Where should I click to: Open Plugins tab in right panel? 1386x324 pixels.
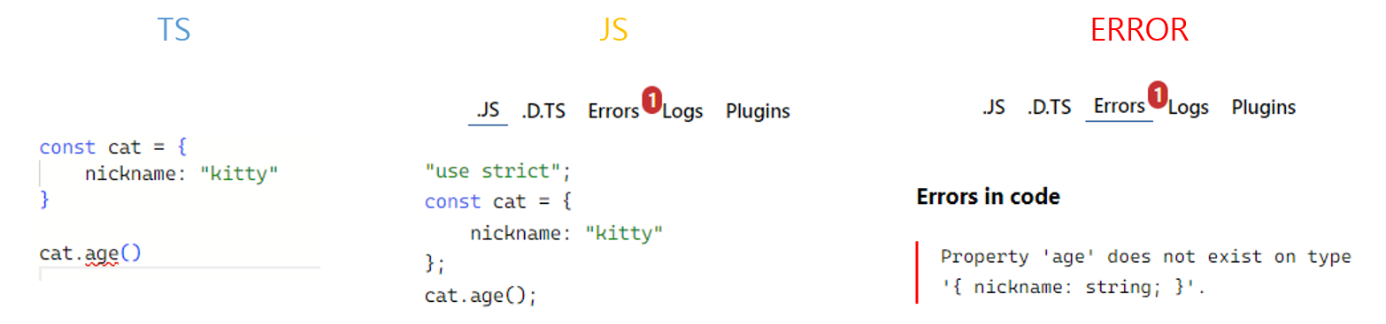1264,108
